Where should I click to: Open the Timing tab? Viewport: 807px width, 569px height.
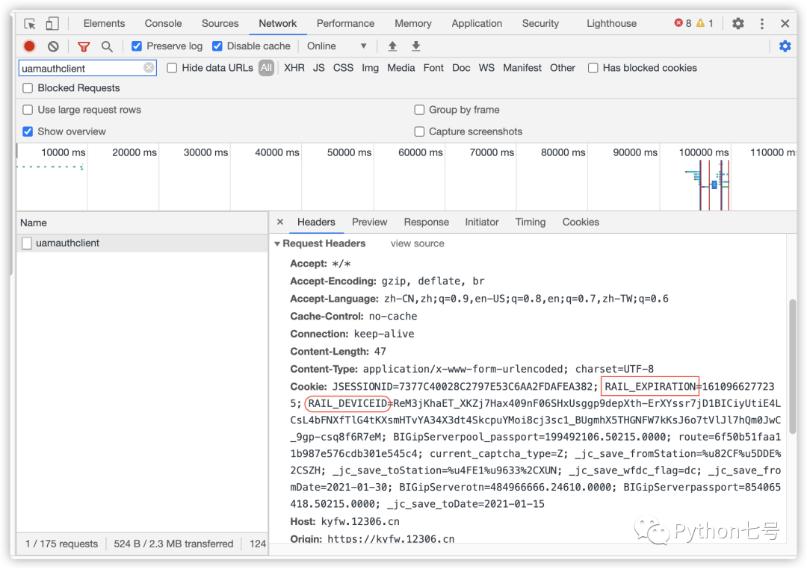click(530, 222)
